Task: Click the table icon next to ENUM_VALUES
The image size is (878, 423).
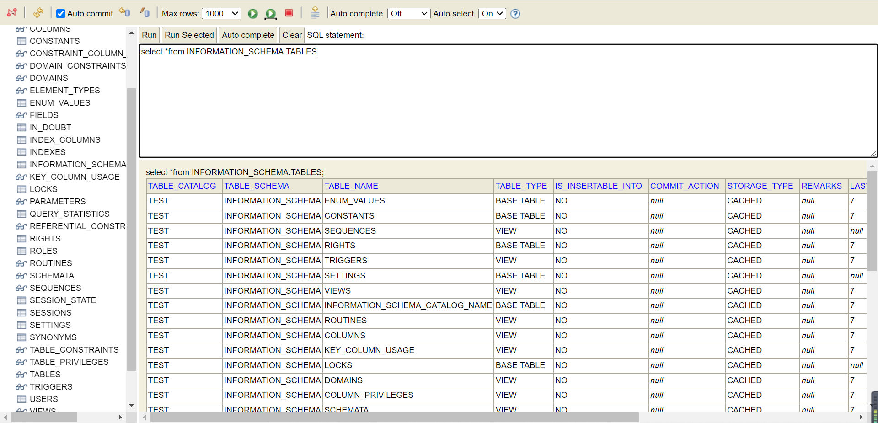Action: click(x=21, y=103)
